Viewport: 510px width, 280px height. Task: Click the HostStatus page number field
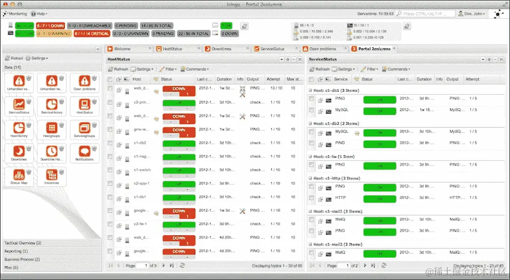tap(142, 266)
